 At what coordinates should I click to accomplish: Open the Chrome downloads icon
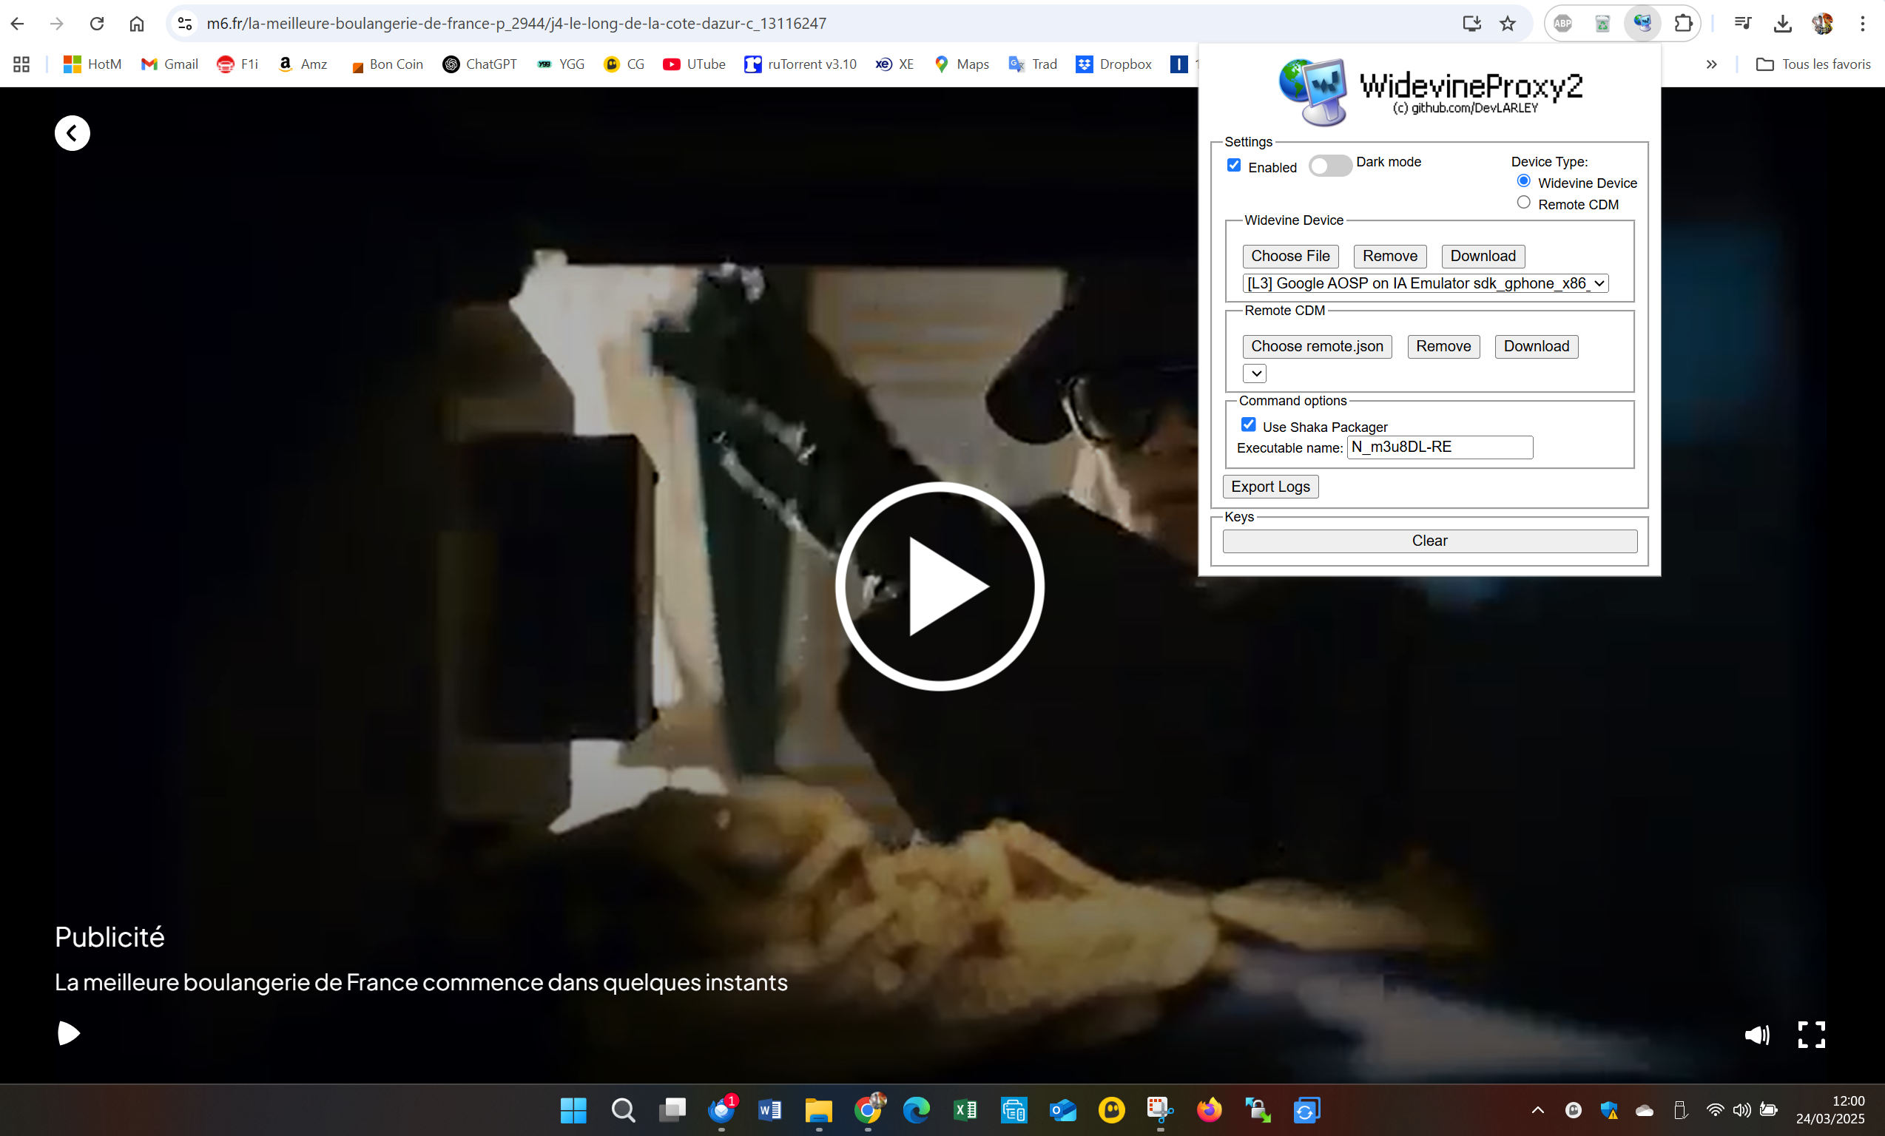pos(1782,24)
